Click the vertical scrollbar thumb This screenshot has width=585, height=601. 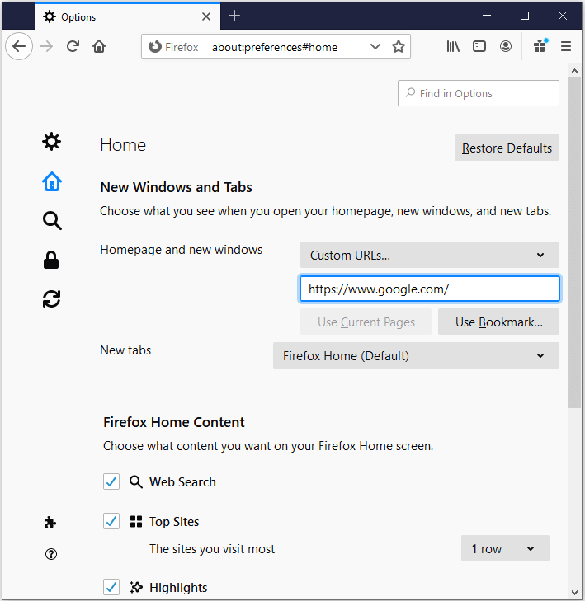[574, 243]
